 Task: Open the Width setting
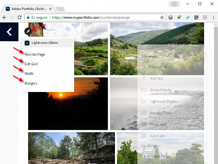click(x=29, y=74)
